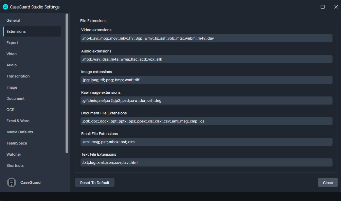Maximize the settings window
Viewport: 341px width, 201px height.
(323, 7)
